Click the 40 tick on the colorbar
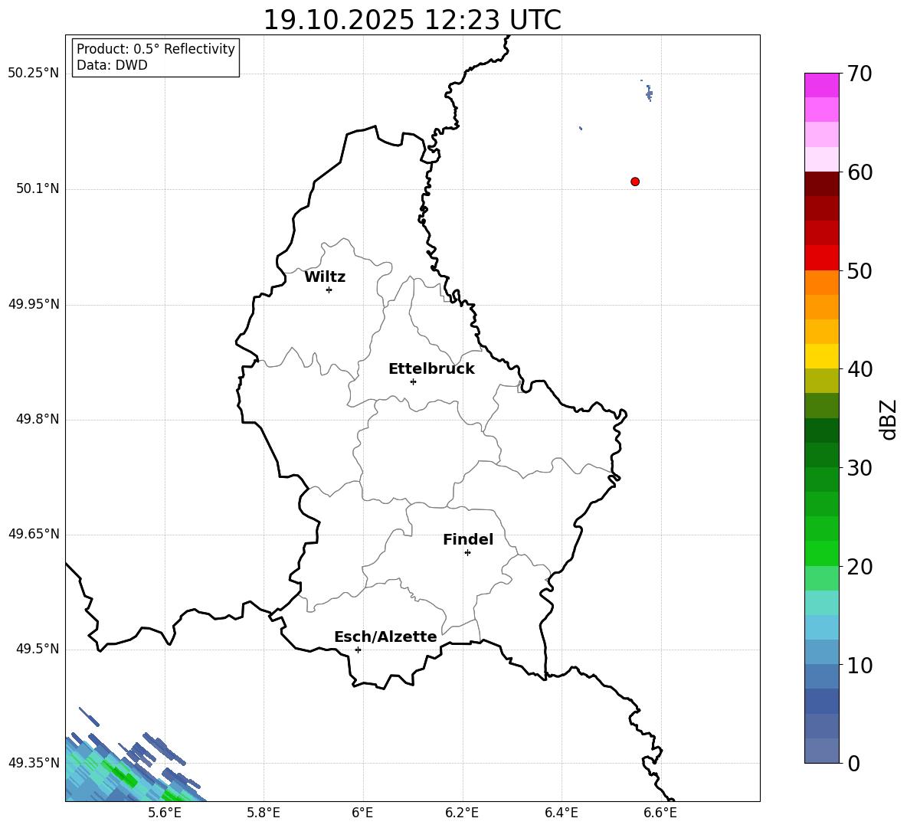The image size is (907, 828). 860,369
